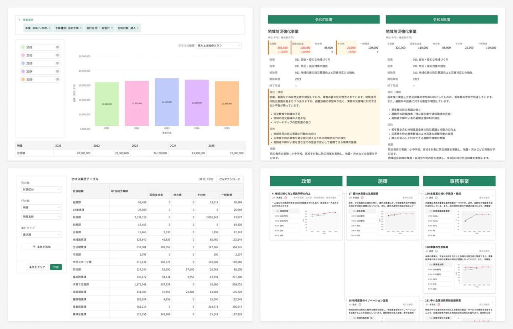The image size is (513, 329).
Task: Collapse the 検索条件 section
Action: pyautogui.click(x=19, y=20)
